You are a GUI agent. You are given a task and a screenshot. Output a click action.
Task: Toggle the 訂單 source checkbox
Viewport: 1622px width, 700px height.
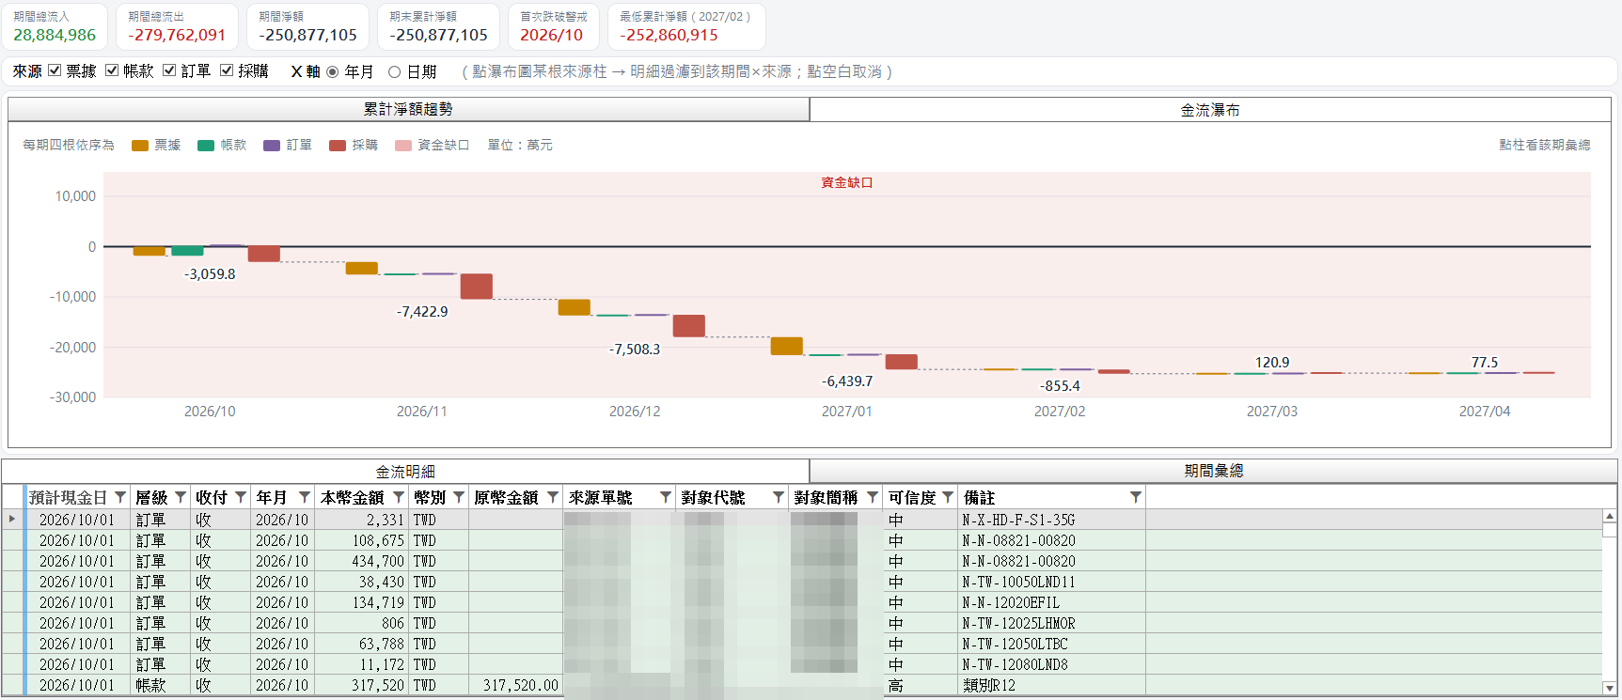[169, 70]
